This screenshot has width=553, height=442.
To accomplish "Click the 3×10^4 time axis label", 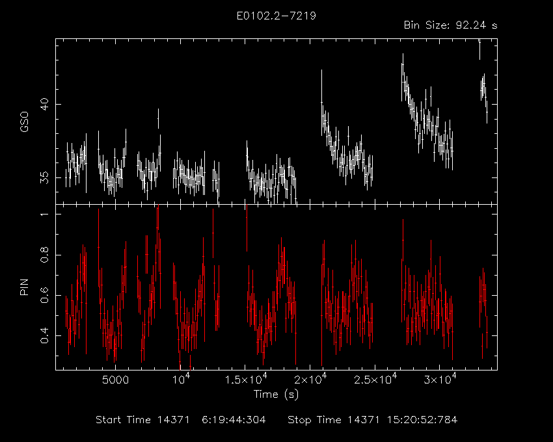I will click(440, 379).
